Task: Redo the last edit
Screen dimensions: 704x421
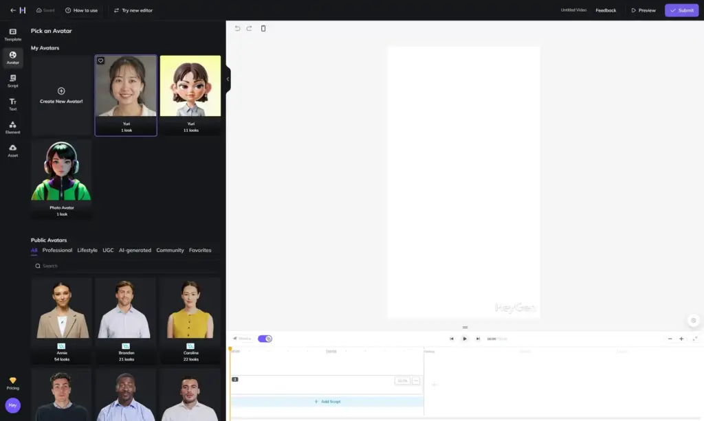Action: [249, 28]
